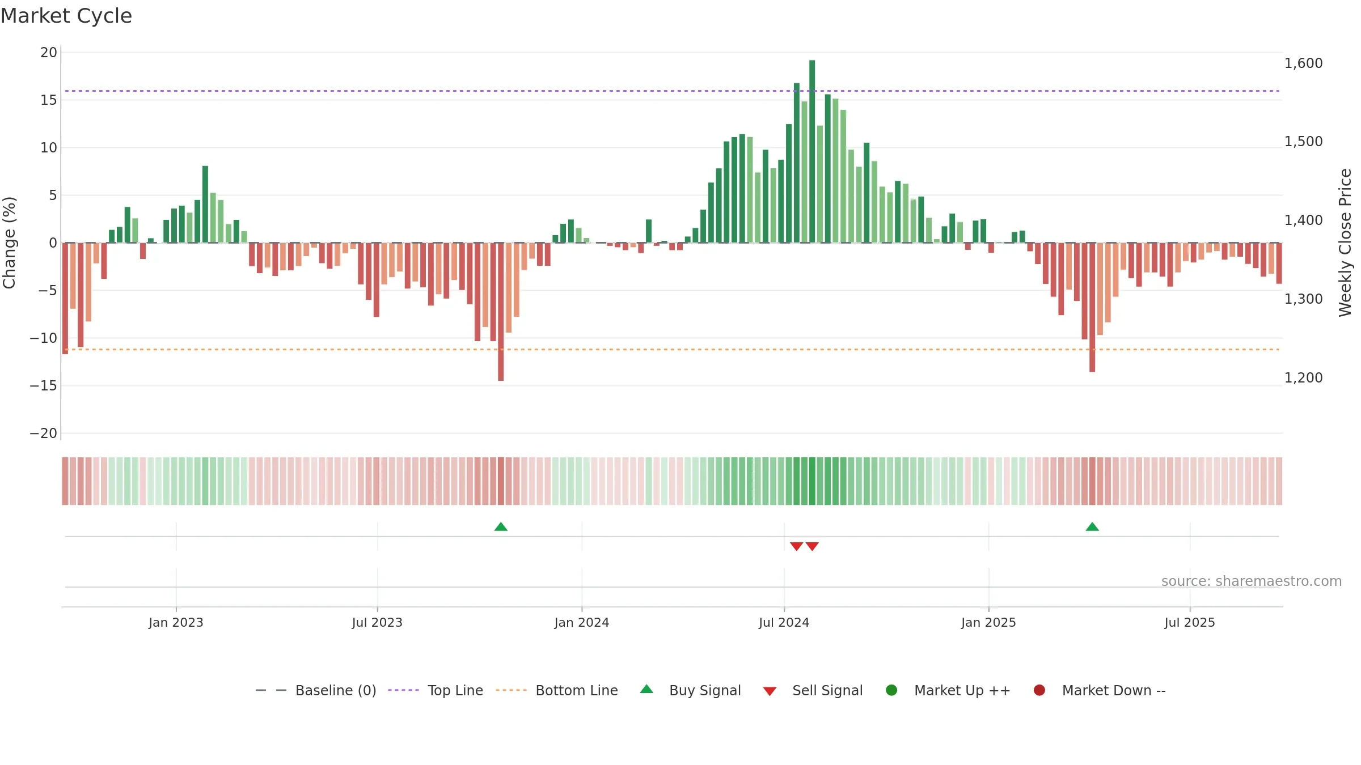Toggle the Top Line legend entry
1361x765 pixels.
pyautogui.click(x=436, y=690)
